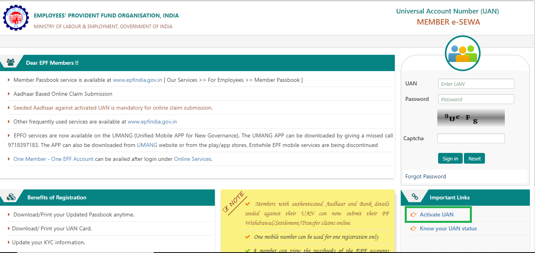Image resolution: width=535 pixels, height=253 pixels.
Task: Click the pointing hand icon next to Activate UAN
Action: 413,214
